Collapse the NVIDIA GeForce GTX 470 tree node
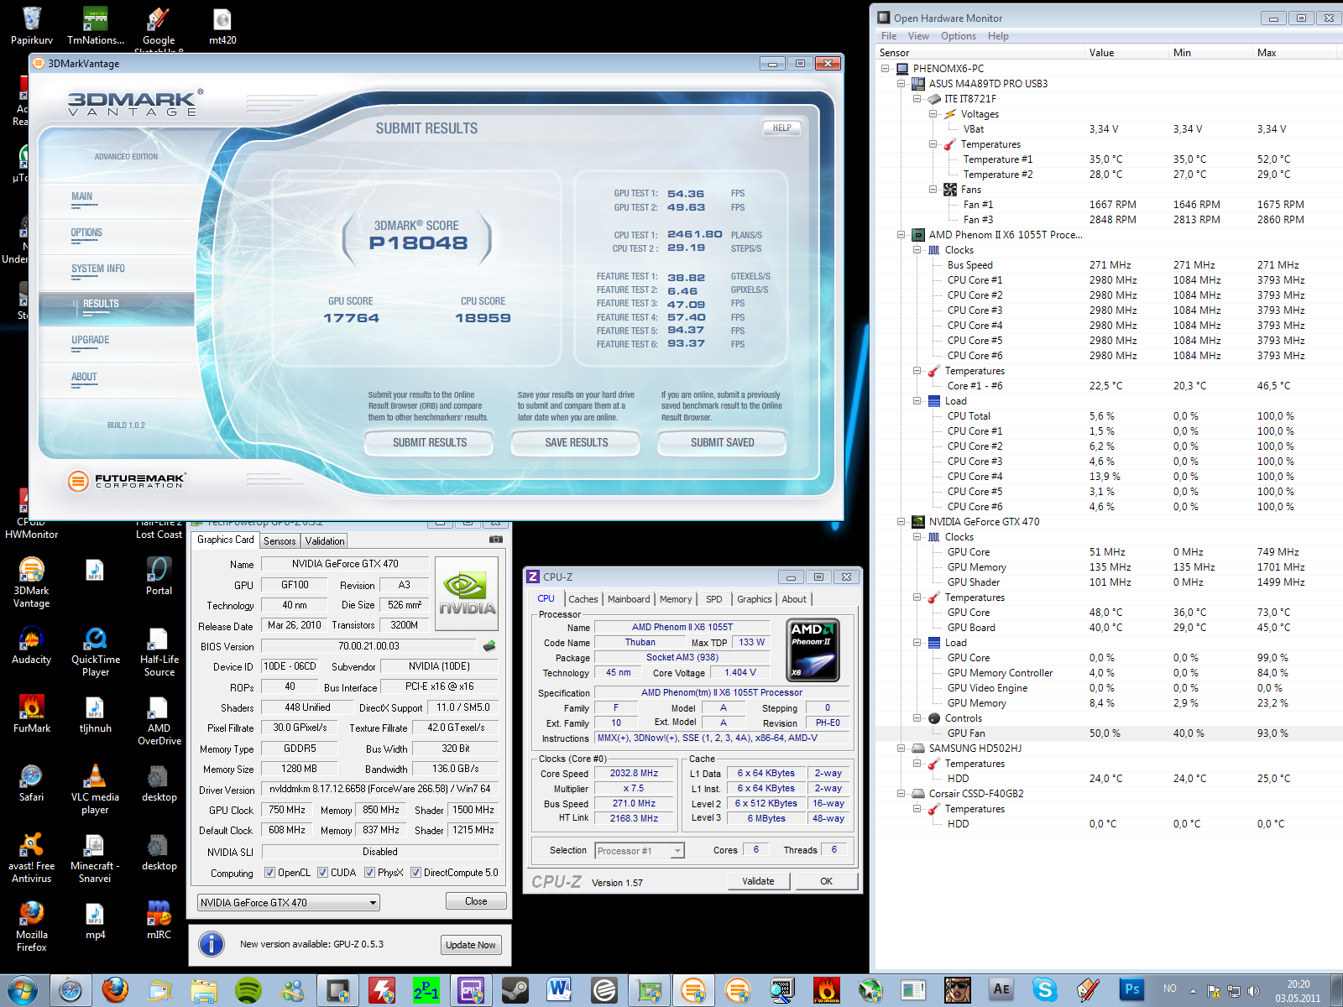1343x1007 pixels. point(901,522)
